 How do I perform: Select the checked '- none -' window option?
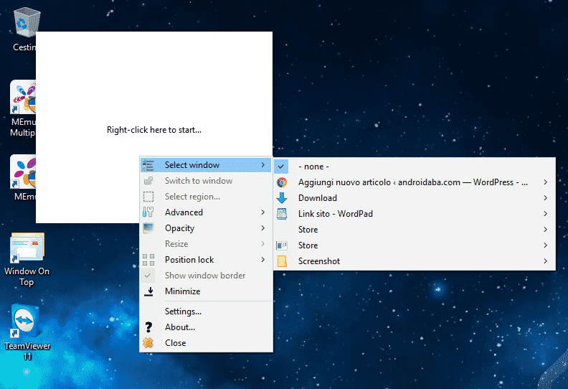(x=415, y=167)
